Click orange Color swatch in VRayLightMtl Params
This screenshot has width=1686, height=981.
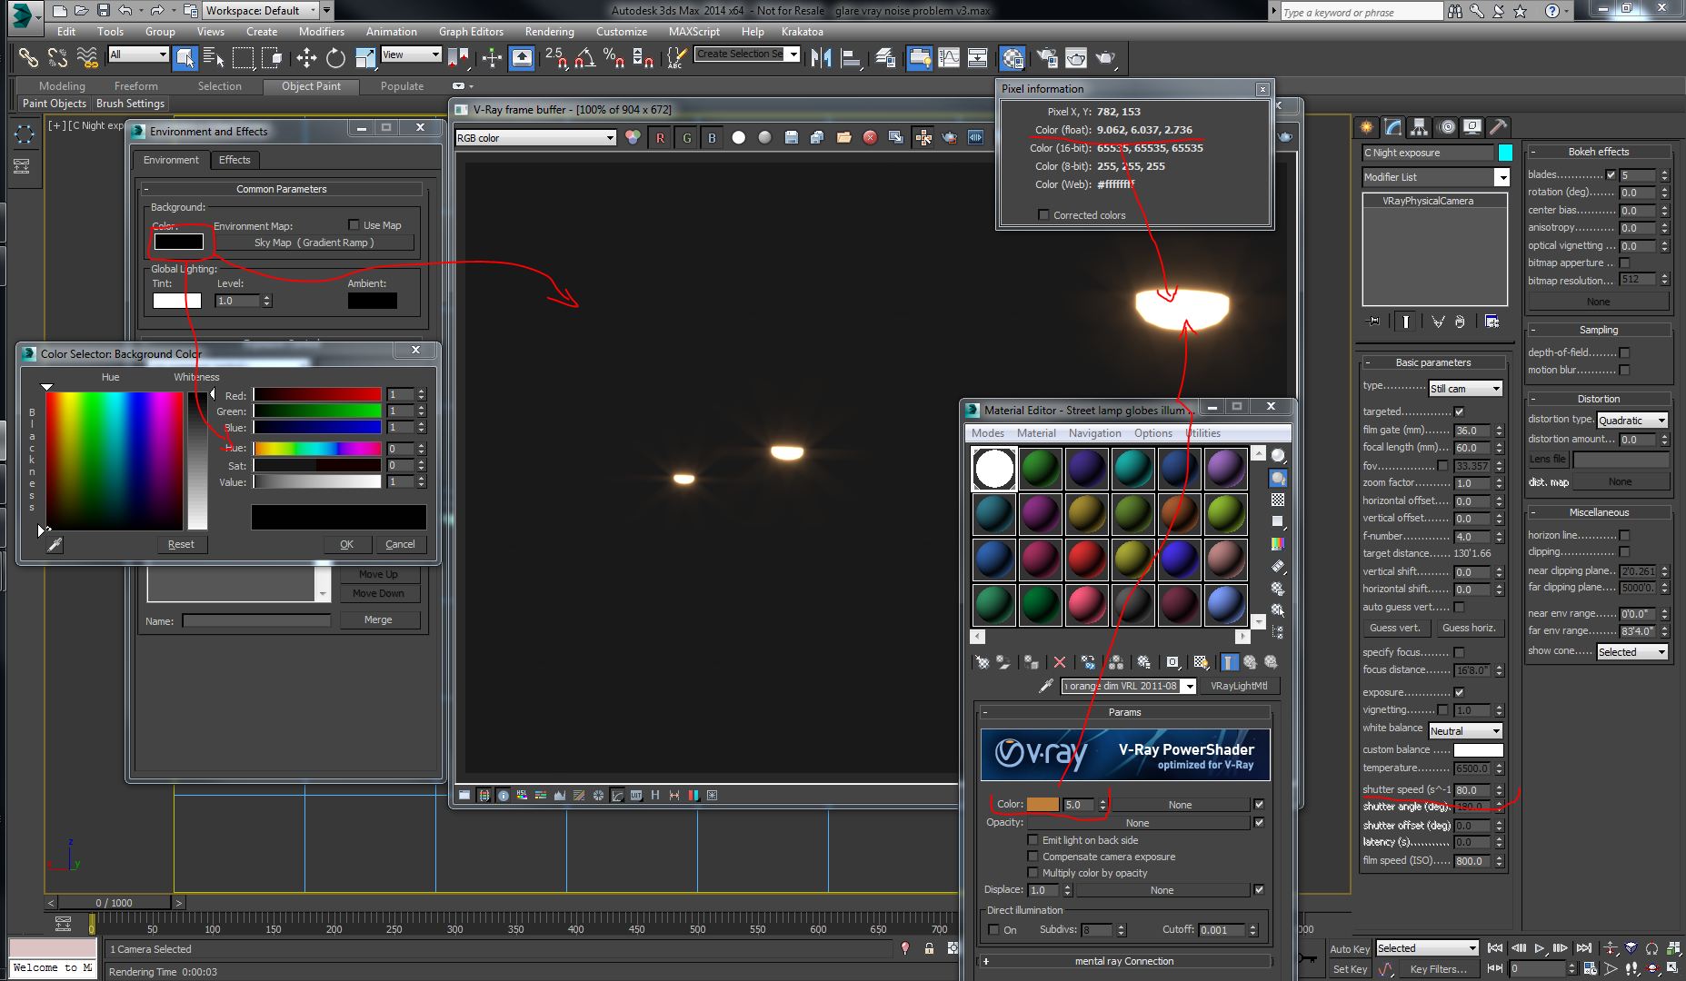pos(1043,805)
